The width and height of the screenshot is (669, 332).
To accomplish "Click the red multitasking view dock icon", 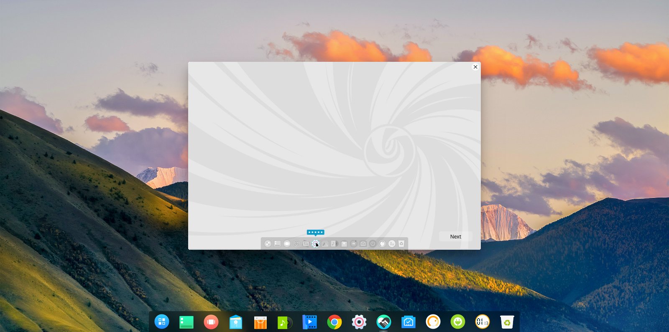I will [211, 322].
